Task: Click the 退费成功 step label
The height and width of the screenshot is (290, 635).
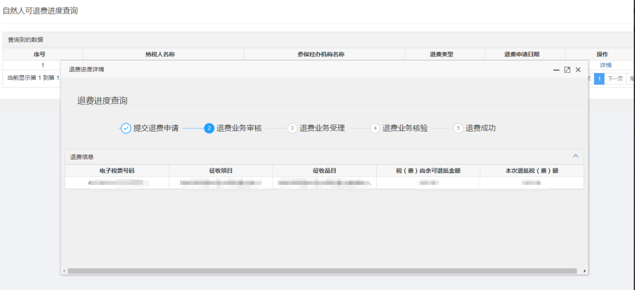Action: [x=480, y=129]
